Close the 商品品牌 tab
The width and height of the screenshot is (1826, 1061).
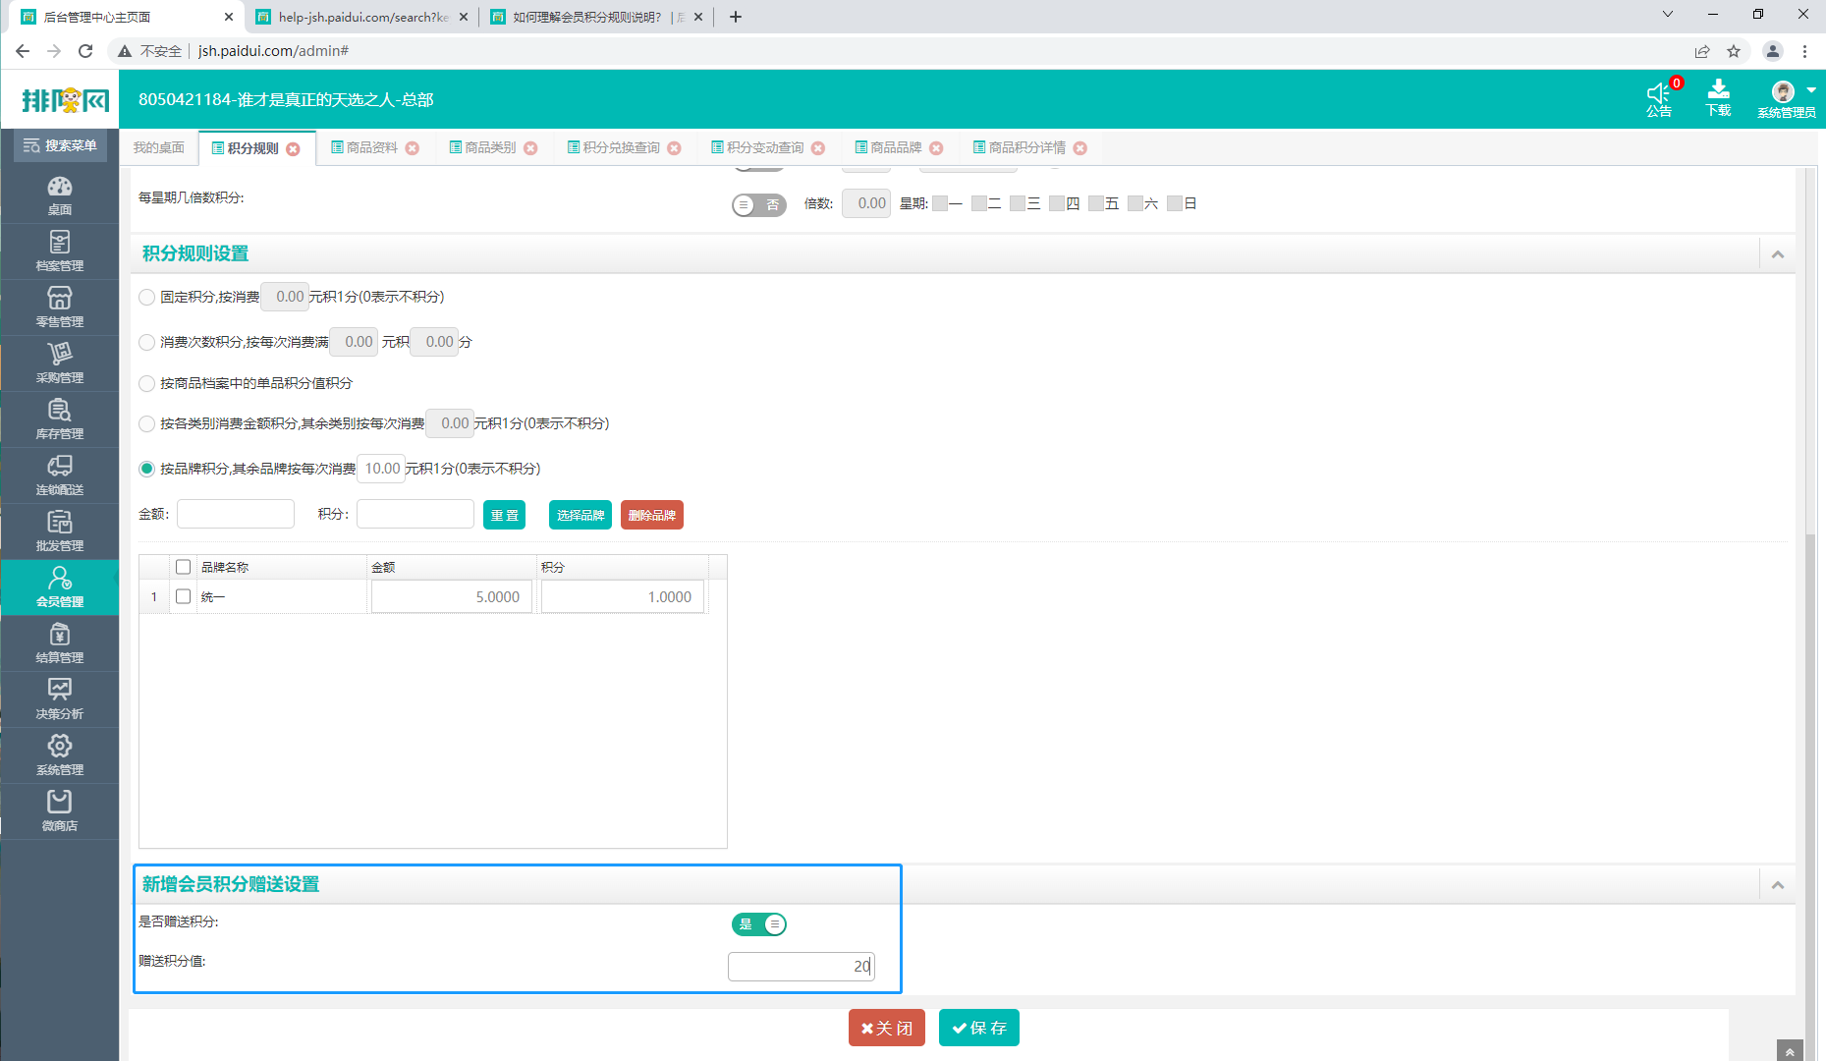pyautogui.click(x=936, y=148)
